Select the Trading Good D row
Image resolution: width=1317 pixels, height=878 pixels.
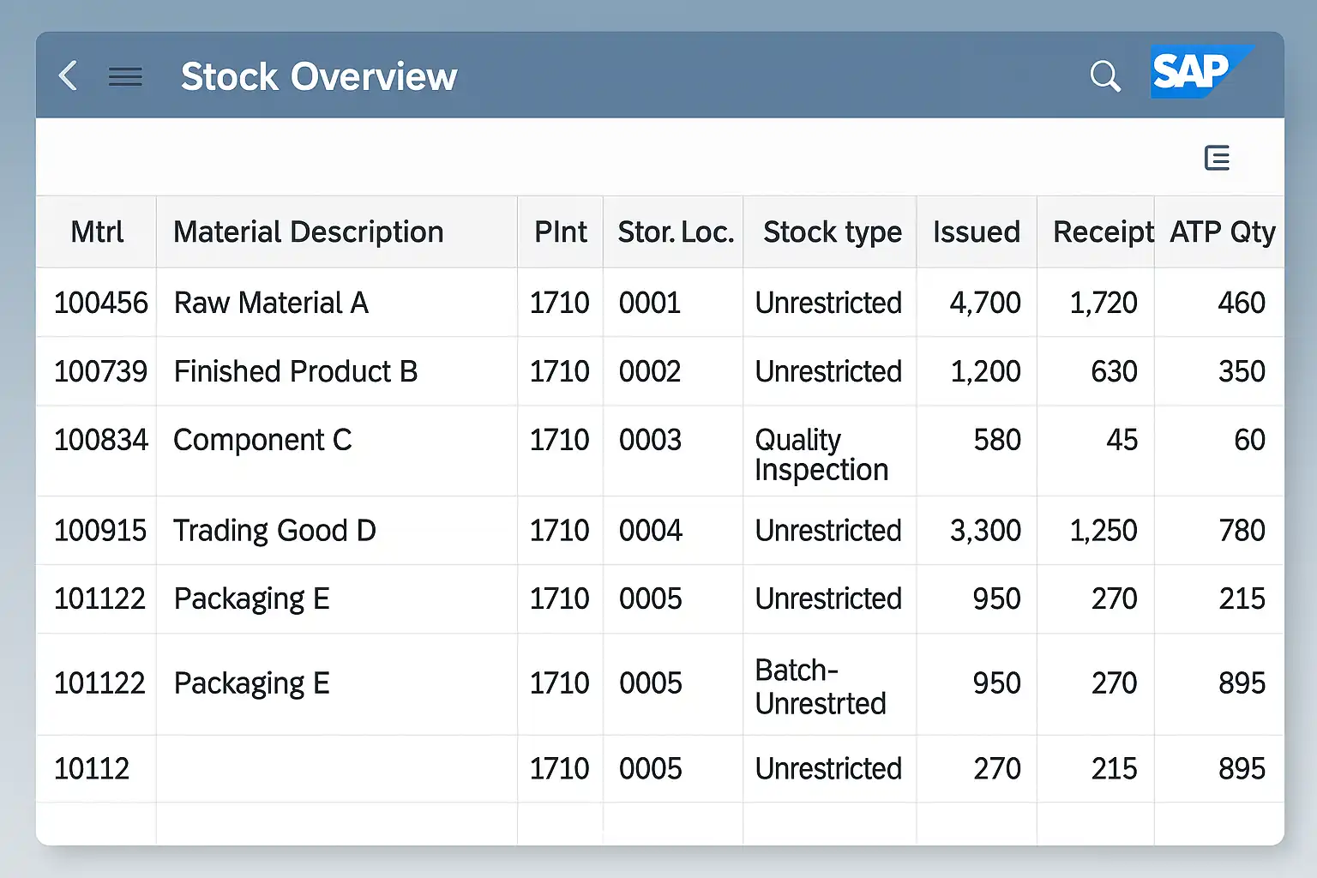click(274, 530)
